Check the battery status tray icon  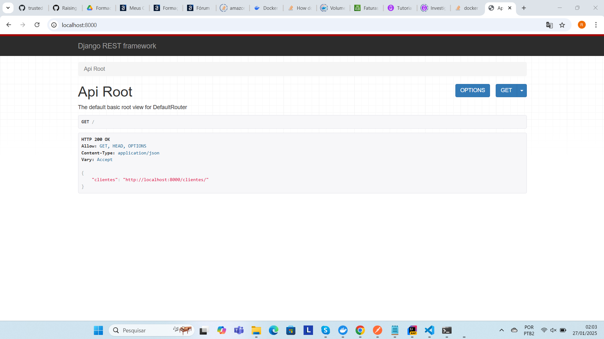tap(563, 330)
